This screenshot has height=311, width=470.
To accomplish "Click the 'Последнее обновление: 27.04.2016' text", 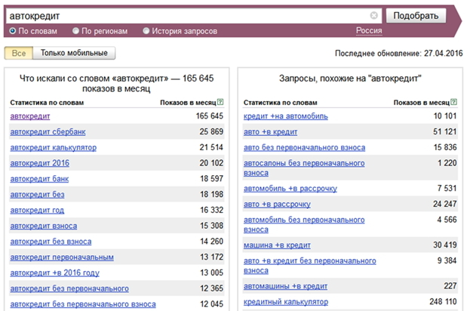I will [398, 54].
